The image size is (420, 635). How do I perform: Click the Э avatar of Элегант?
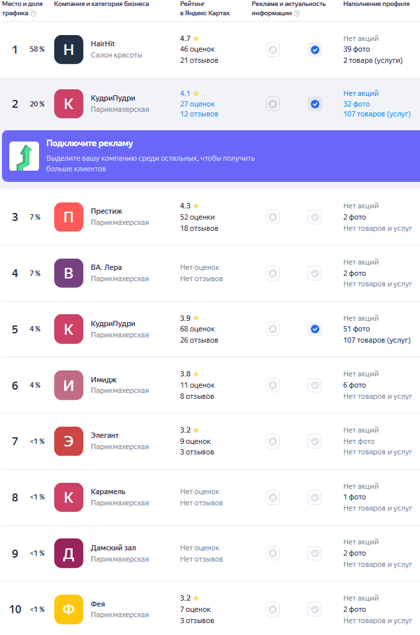68,441
